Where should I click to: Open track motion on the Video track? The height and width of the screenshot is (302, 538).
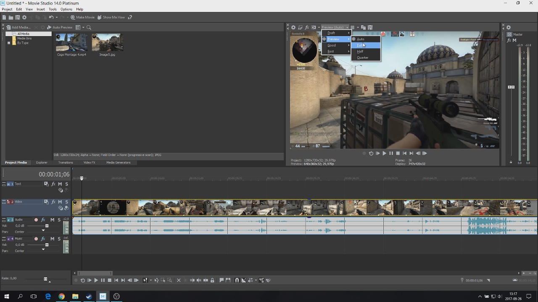click(x=46, y=202)
